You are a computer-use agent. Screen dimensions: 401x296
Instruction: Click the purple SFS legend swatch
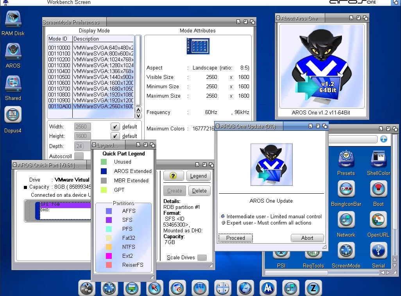point(109,220)
